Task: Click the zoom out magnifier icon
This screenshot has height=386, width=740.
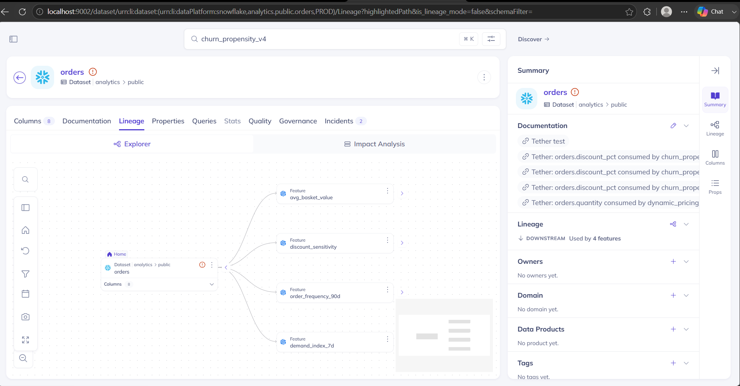Action: [x=23, y=358]
